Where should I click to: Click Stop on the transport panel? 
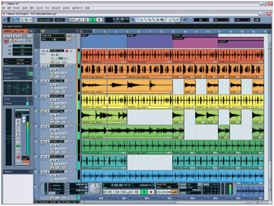pos(137,192)
